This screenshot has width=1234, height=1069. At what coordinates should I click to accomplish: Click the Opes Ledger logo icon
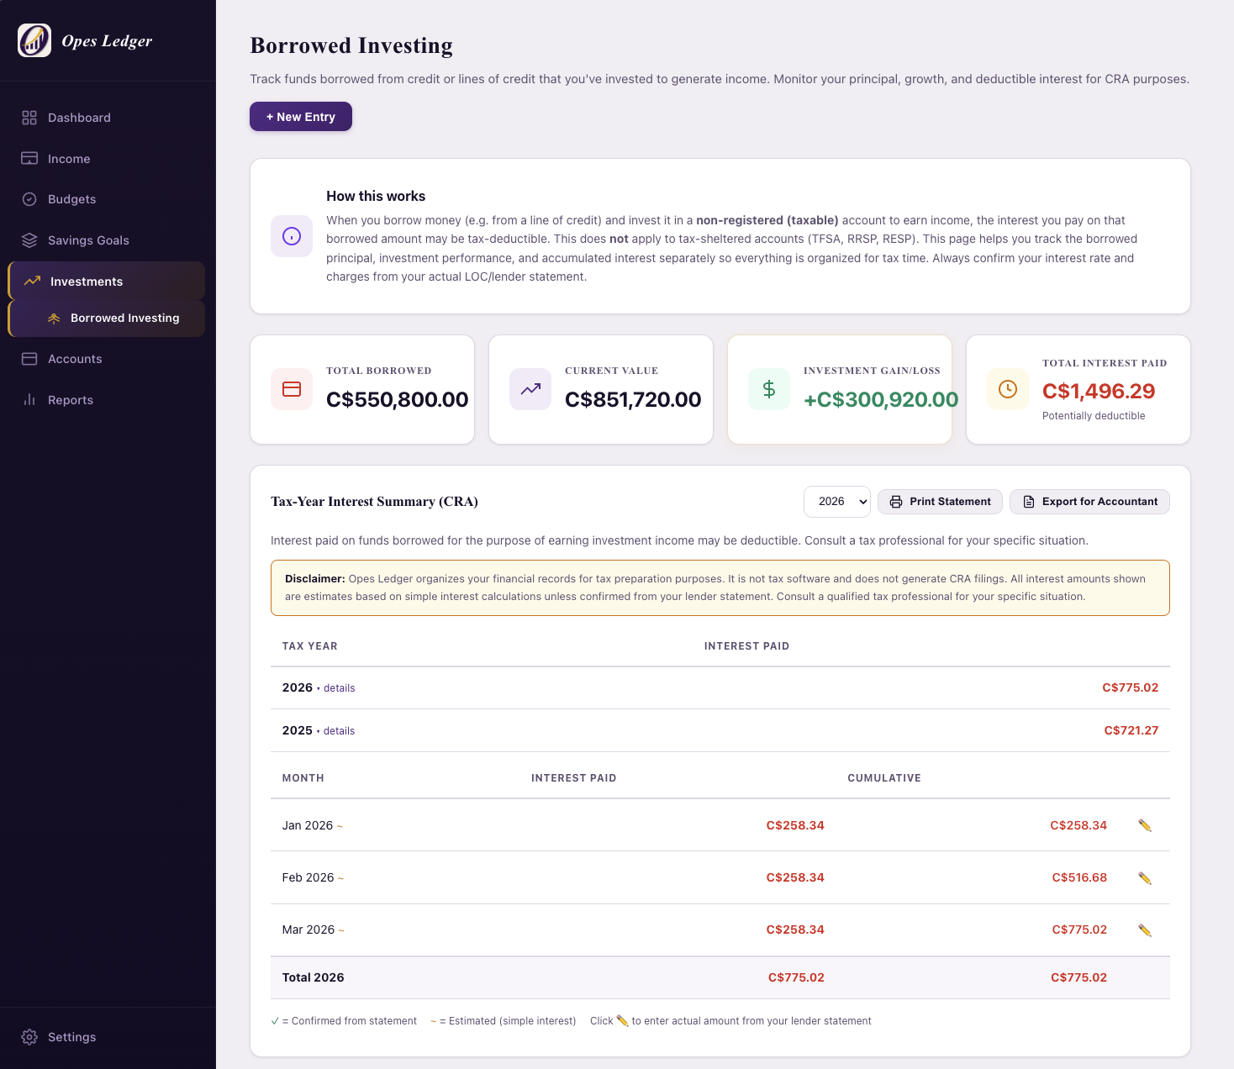pyautogui.click(x=34, y=40)
